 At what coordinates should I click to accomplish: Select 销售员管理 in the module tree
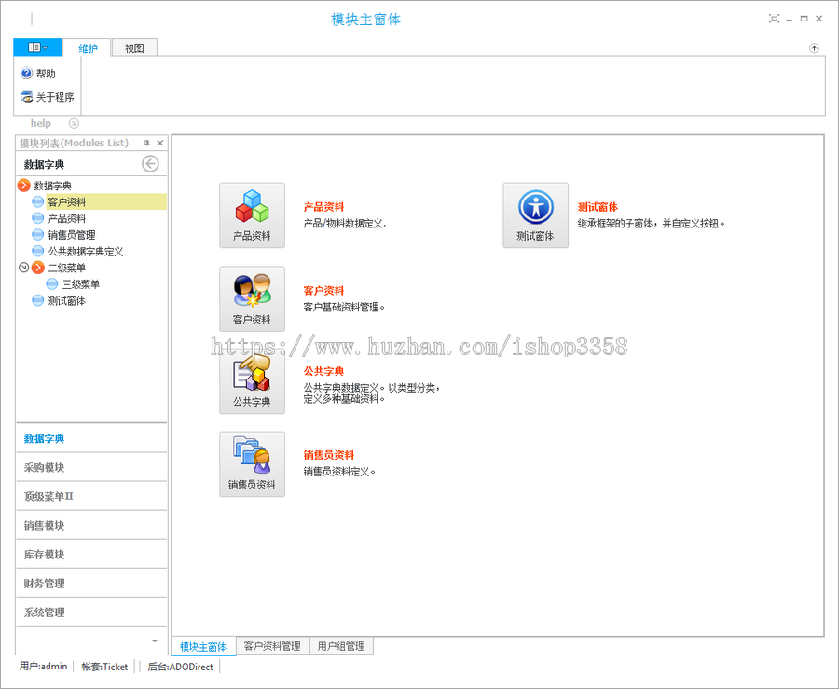(x=72, y=235)
